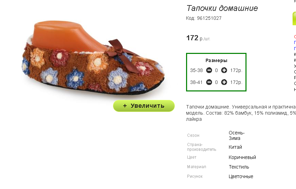This screenshot has width=296, height=189.
Task: Click the quantity value for size 35-38
Action: point(216,70)
